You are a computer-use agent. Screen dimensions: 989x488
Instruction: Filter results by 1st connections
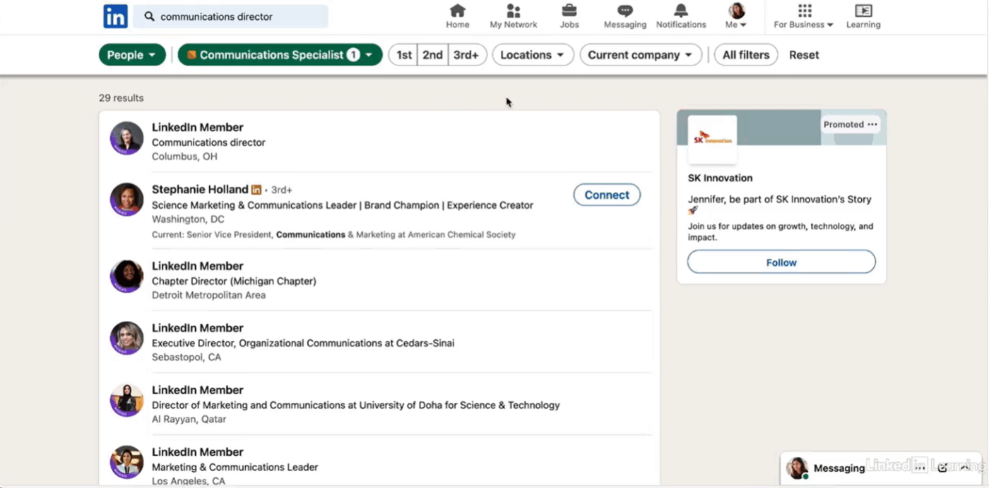pyautogui.click(x=403, y=54)
